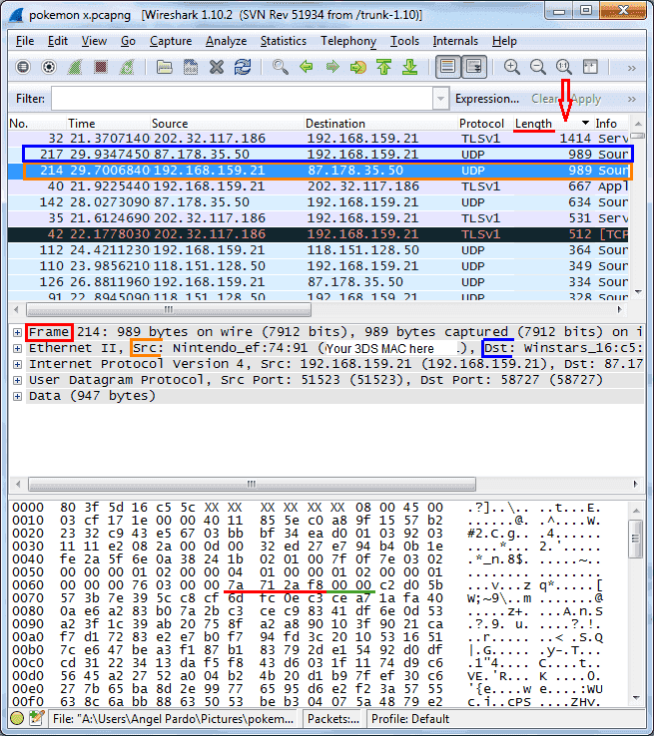Go to packet by number

coord(358,67)
